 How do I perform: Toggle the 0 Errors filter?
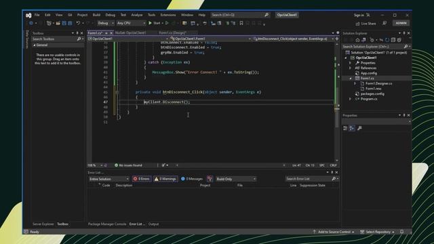[142, 179]
